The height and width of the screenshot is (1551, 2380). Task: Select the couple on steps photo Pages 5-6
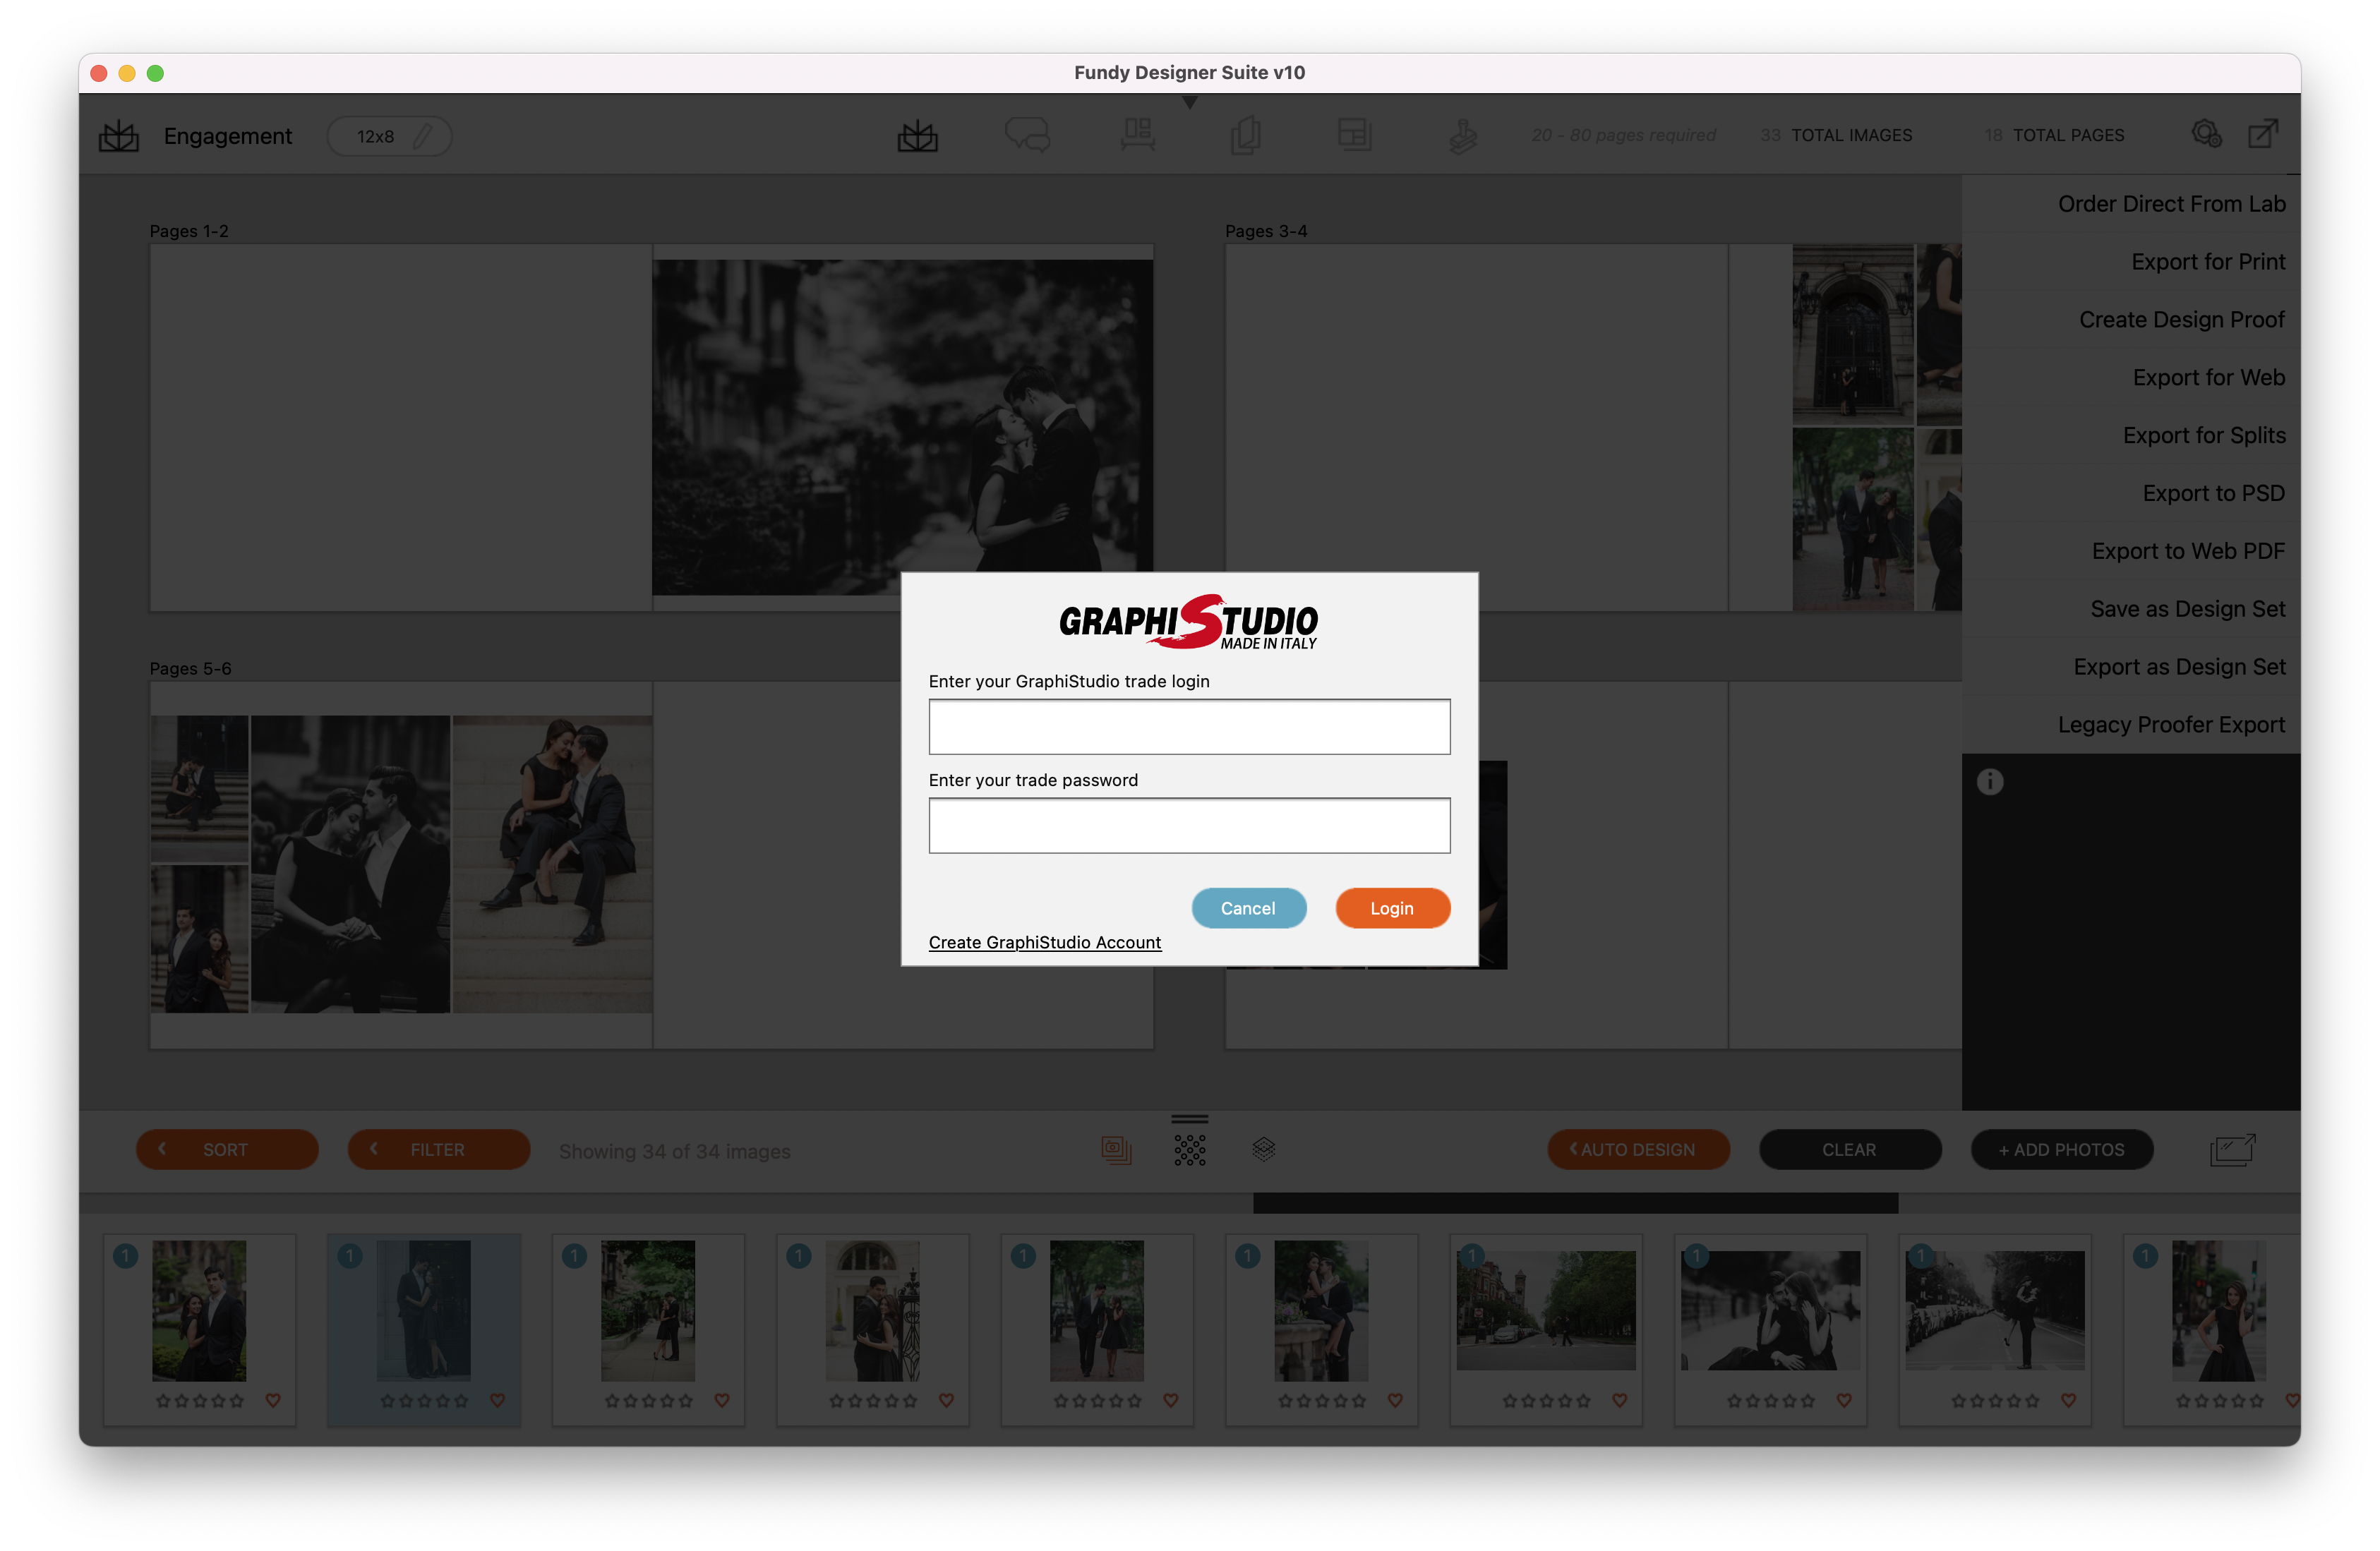552,864
